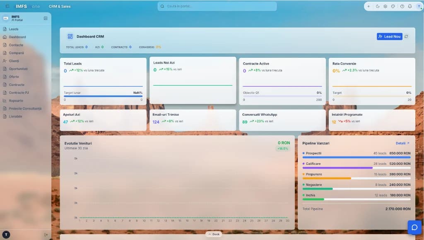The image size is (424, 240).
Task: Click the IMFS Portal logo in sidebar
Action: pyautogui.click(x=6, y=18)
